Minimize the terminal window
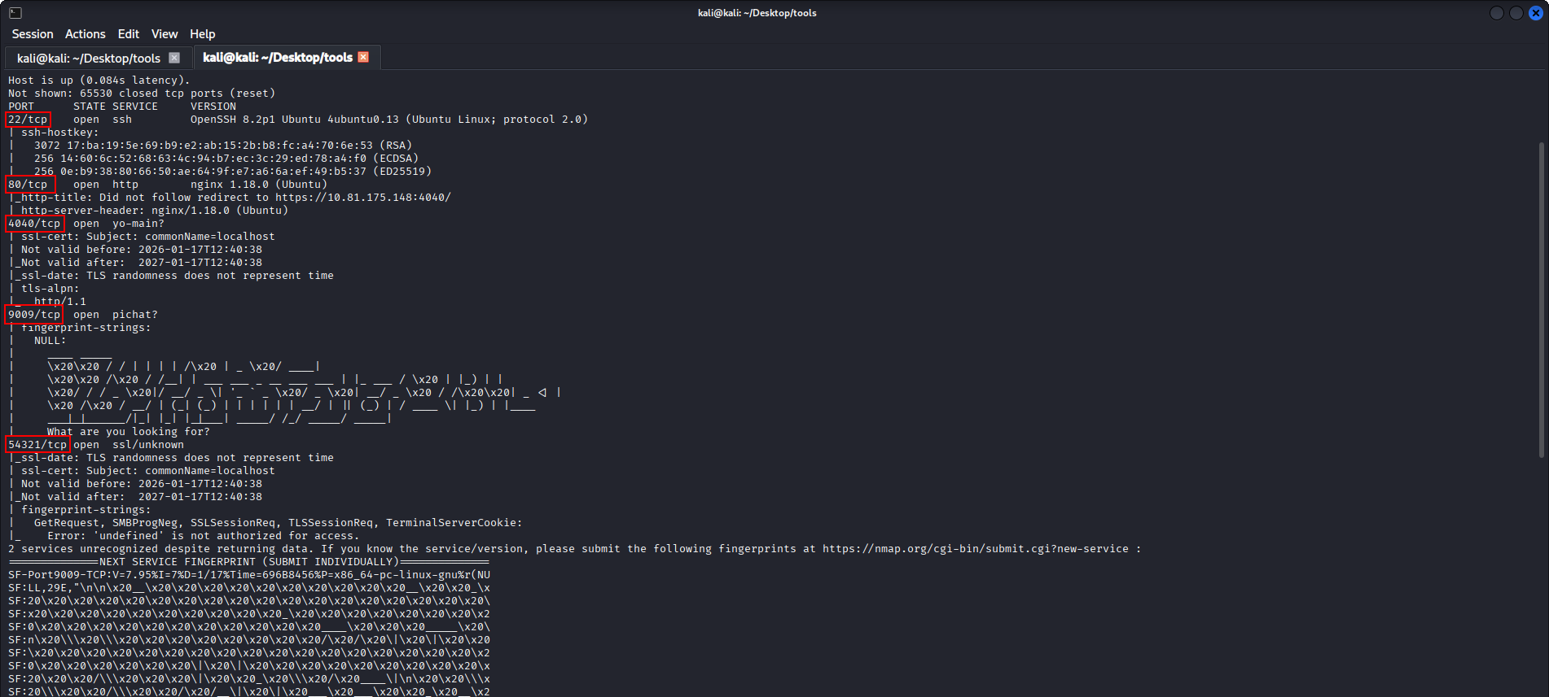 [1496, 13]
